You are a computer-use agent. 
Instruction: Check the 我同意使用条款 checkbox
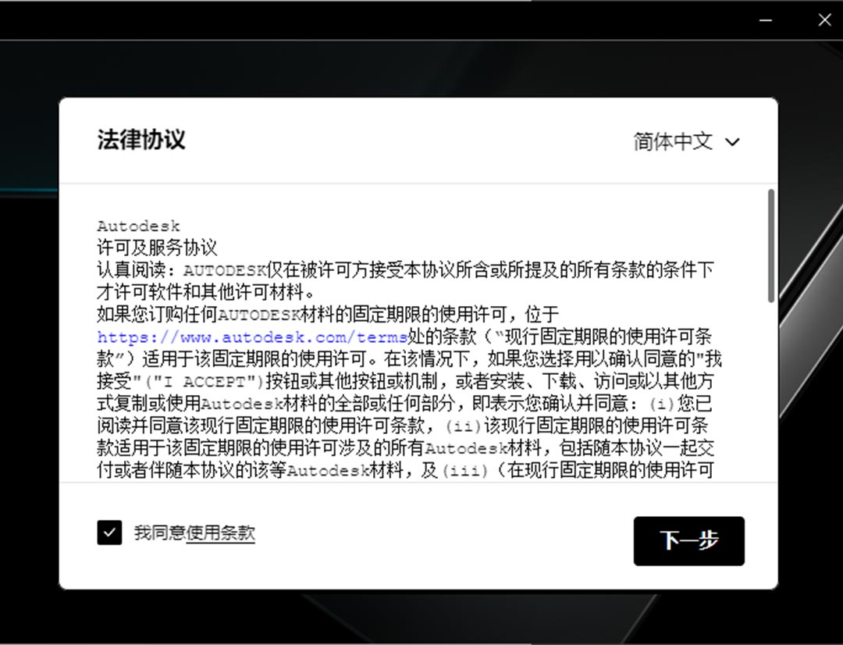pyautogui.click(x=109, y=533)
